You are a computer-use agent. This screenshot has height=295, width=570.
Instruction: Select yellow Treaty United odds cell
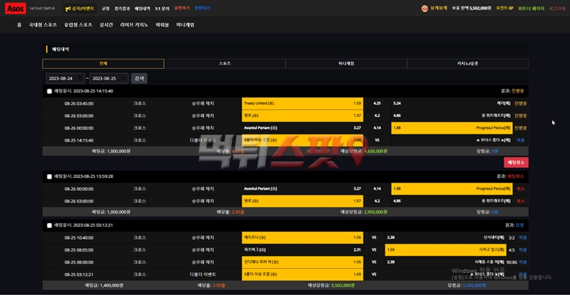coord(302,104)
